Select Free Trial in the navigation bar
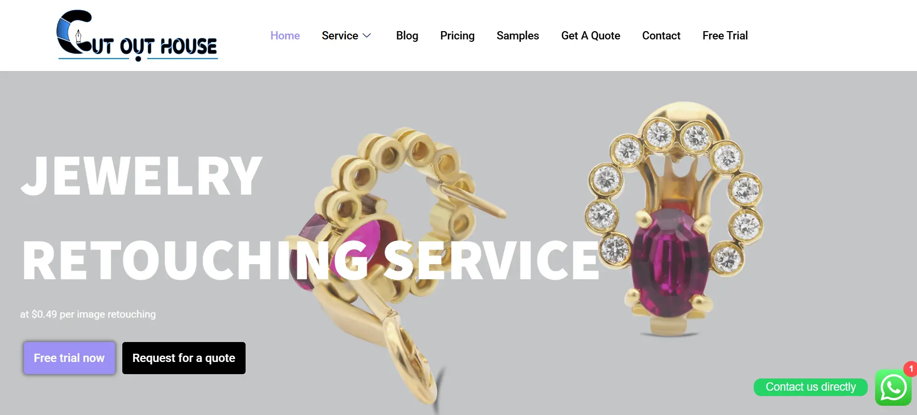 tap(725, 36)
